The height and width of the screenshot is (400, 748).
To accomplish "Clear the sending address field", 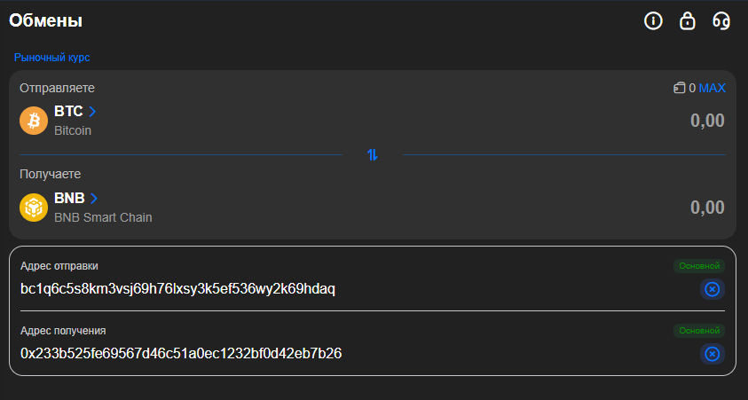I will click(712, 289).
